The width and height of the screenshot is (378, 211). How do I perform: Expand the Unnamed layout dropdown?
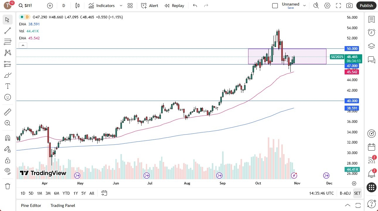304,5
